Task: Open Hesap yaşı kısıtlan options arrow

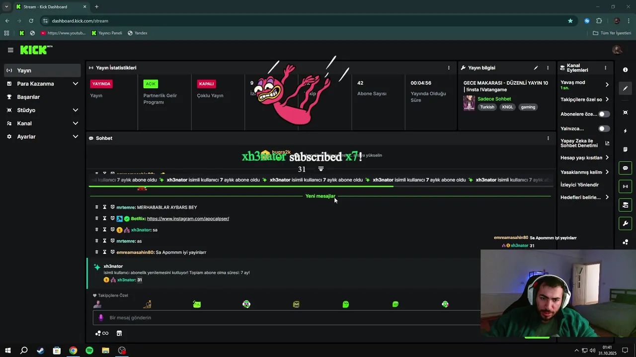Action: (x=607, y=158)
